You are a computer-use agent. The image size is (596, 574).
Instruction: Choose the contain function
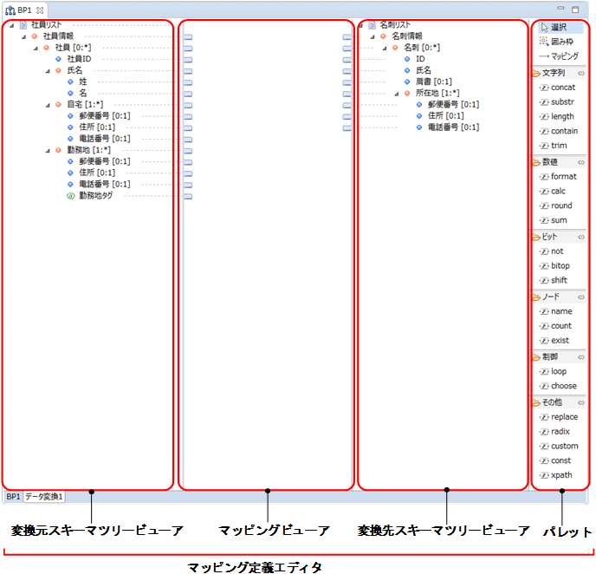(560, 131)
